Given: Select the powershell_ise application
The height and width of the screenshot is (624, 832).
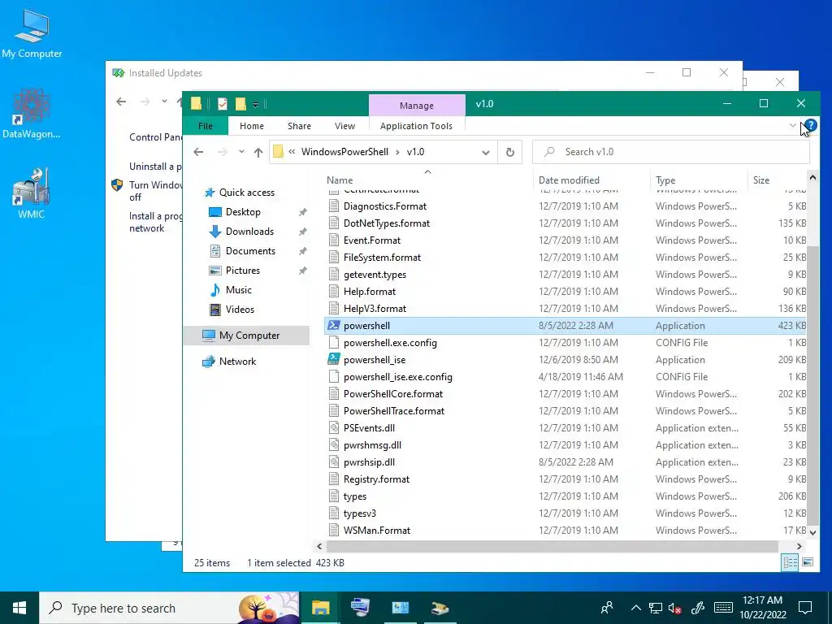Looking at the screenshot, I should tap(565, 360).
